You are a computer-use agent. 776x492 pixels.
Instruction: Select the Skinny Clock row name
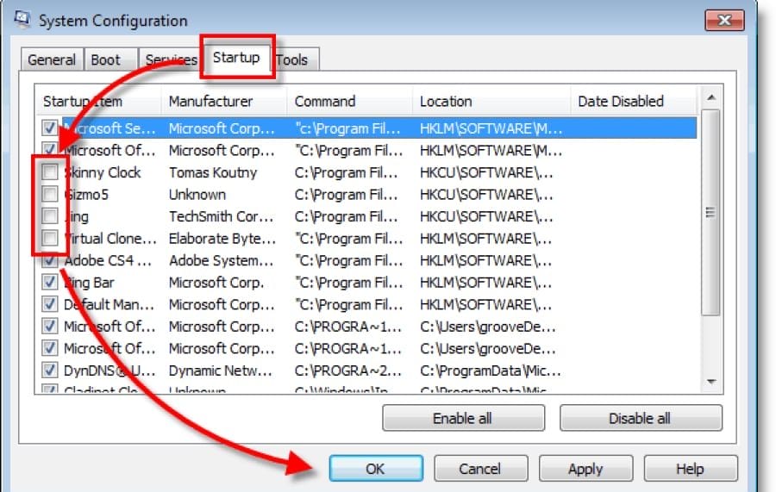103,172
